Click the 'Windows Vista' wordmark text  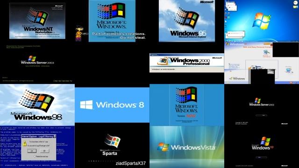(193, 147)
